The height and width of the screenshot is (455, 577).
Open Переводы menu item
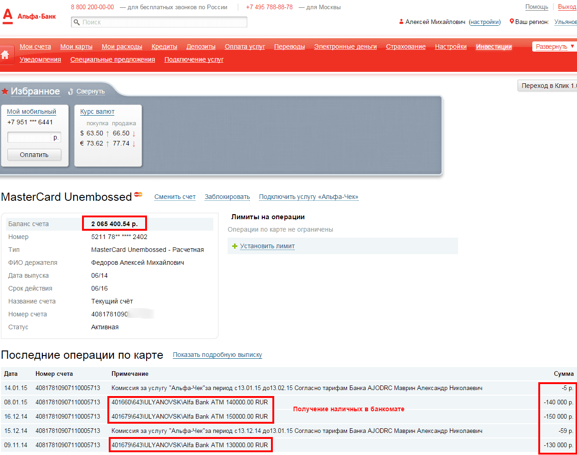[289, 47]
